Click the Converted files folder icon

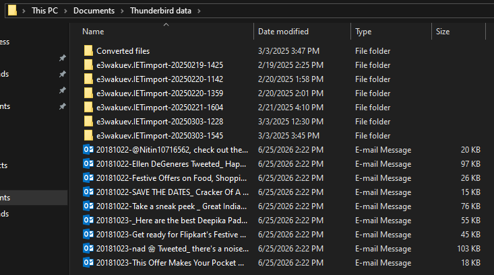88,50
